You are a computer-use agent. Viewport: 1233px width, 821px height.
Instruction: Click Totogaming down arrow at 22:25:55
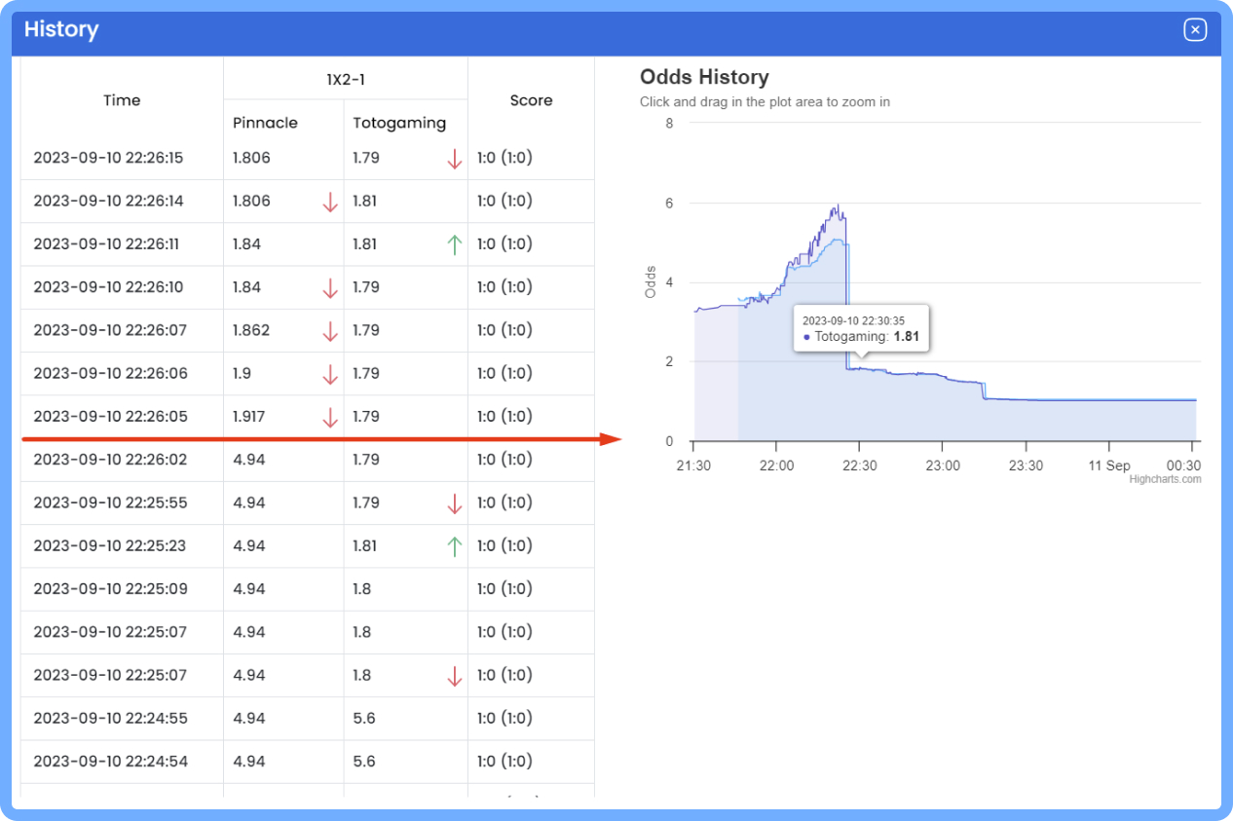454,504
